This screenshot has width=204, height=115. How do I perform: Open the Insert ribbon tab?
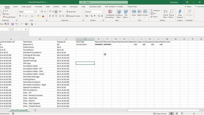[x=15, y=6]
